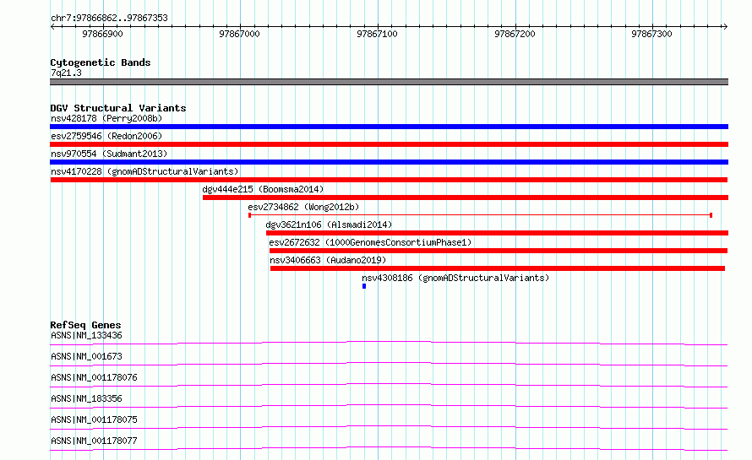Screen dimensions: 752x460
Task: Click the nsv970554 (Sudmant2013) label
Action: pos(109,154)
